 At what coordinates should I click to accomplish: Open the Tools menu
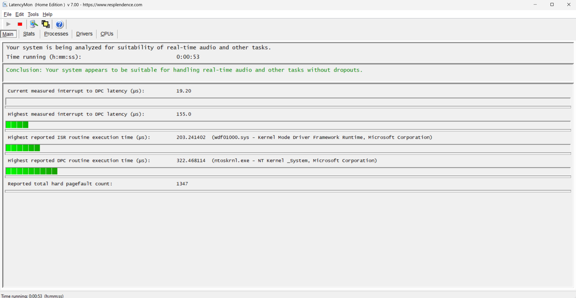point(33,14)
